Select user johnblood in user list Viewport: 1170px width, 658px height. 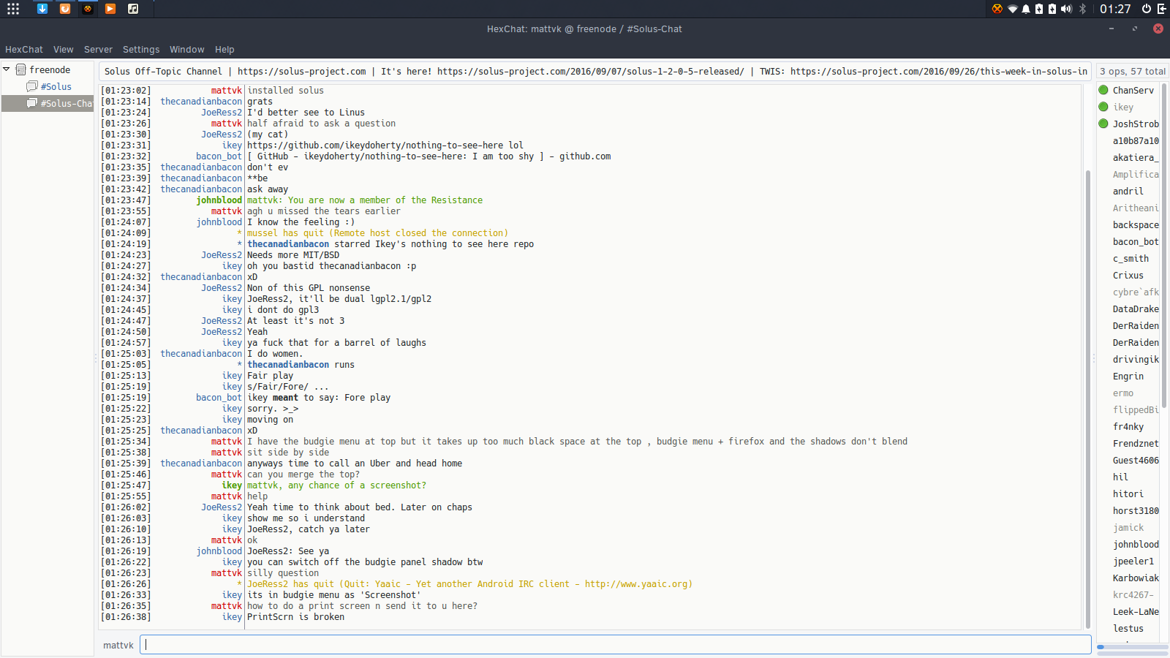(x=1136, y=544)
